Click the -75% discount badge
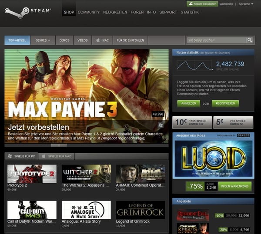The width and height of the screenshot is (261, 234). 195,186
